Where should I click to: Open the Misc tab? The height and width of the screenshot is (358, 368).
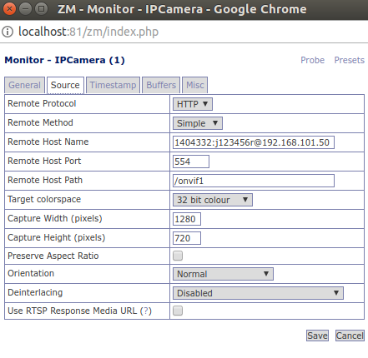(195, 85)
